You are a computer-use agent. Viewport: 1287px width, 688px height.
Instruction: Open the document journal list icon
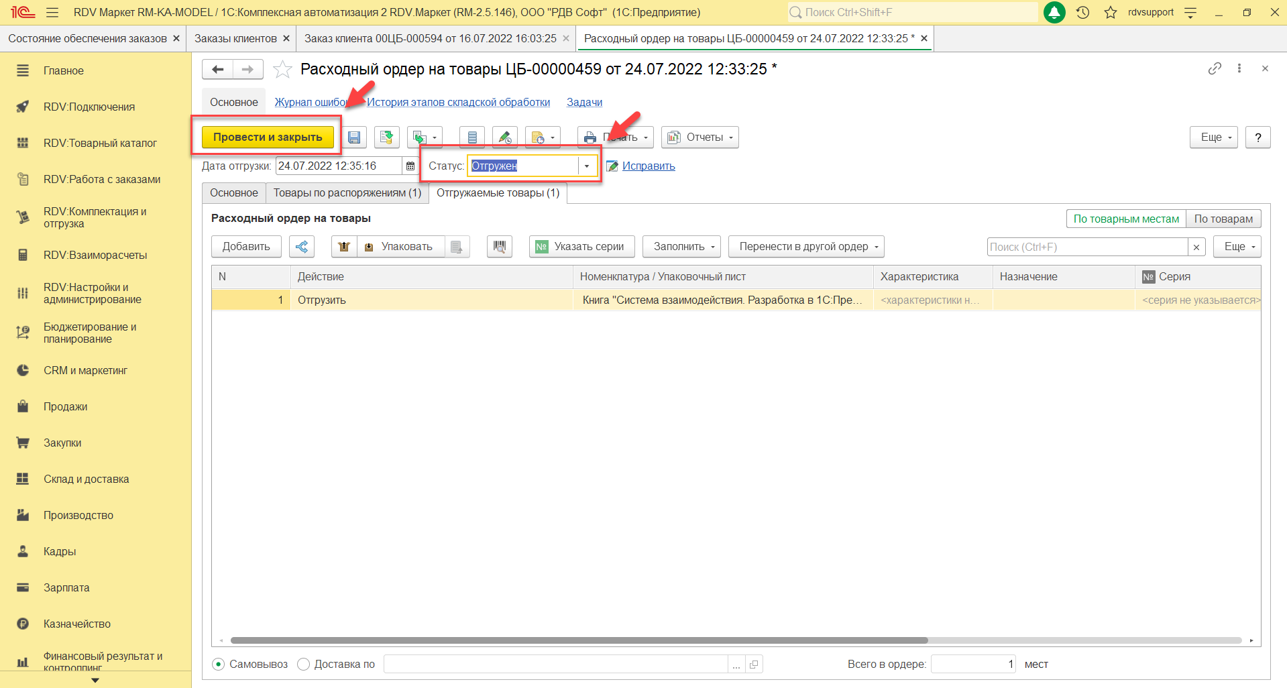[x=472, y=137]
